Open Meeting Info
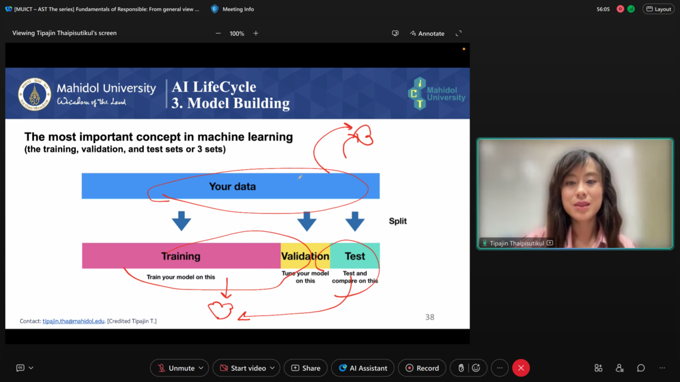680x382 pixels. pyautogui.click(x=233, y=9)
